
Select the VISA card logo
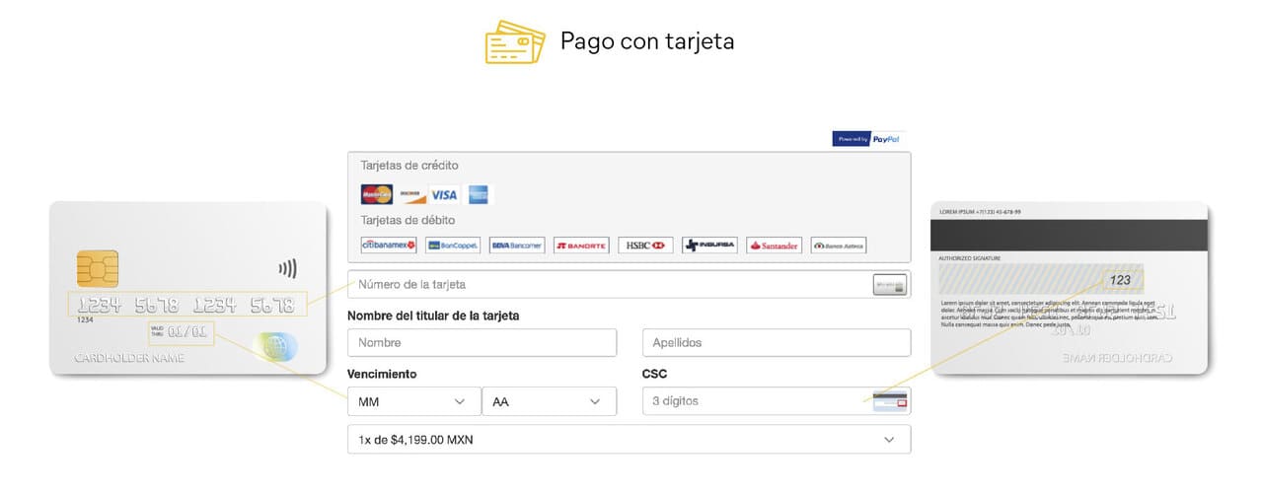point(444,194)
